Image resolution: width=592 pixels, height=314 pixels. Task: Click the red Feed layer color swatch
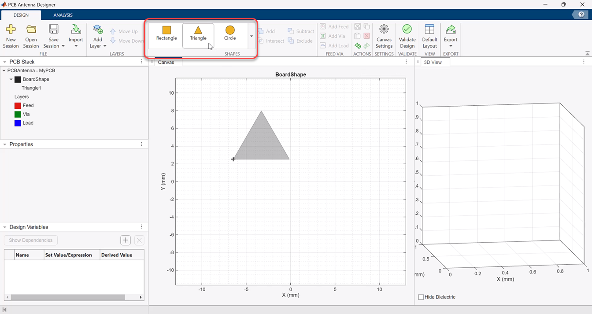point(17,105)
